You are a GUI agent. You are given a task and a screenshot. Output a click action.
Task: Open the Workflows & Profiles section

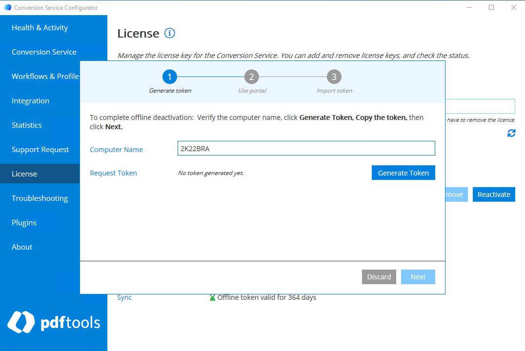(45, 76)
